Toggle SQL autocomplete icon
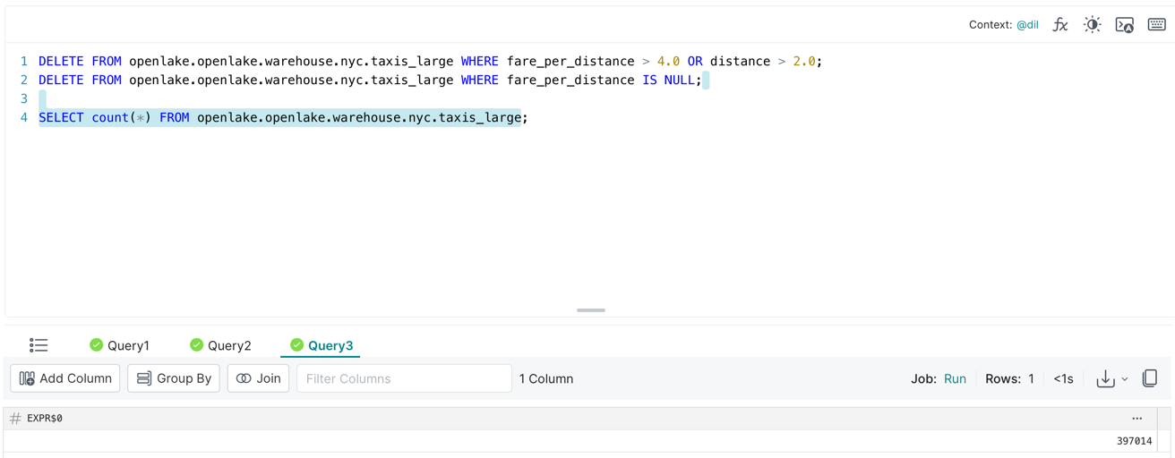This screenshot has height=458, width=1175. [1124, 25]
